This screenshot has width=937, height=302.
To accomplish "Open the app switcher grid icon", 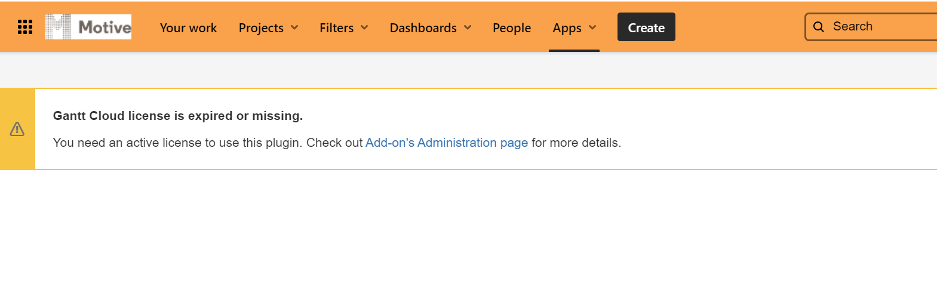I will coord(25,27).
